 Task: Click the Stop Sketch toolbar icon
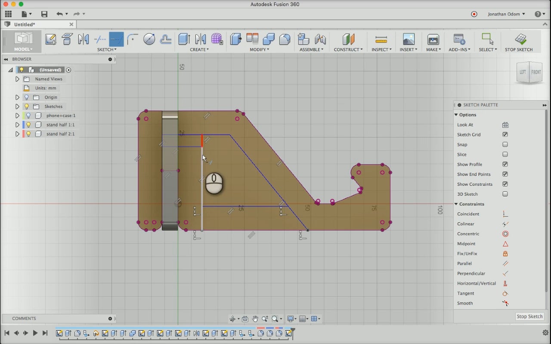(520, 39)
